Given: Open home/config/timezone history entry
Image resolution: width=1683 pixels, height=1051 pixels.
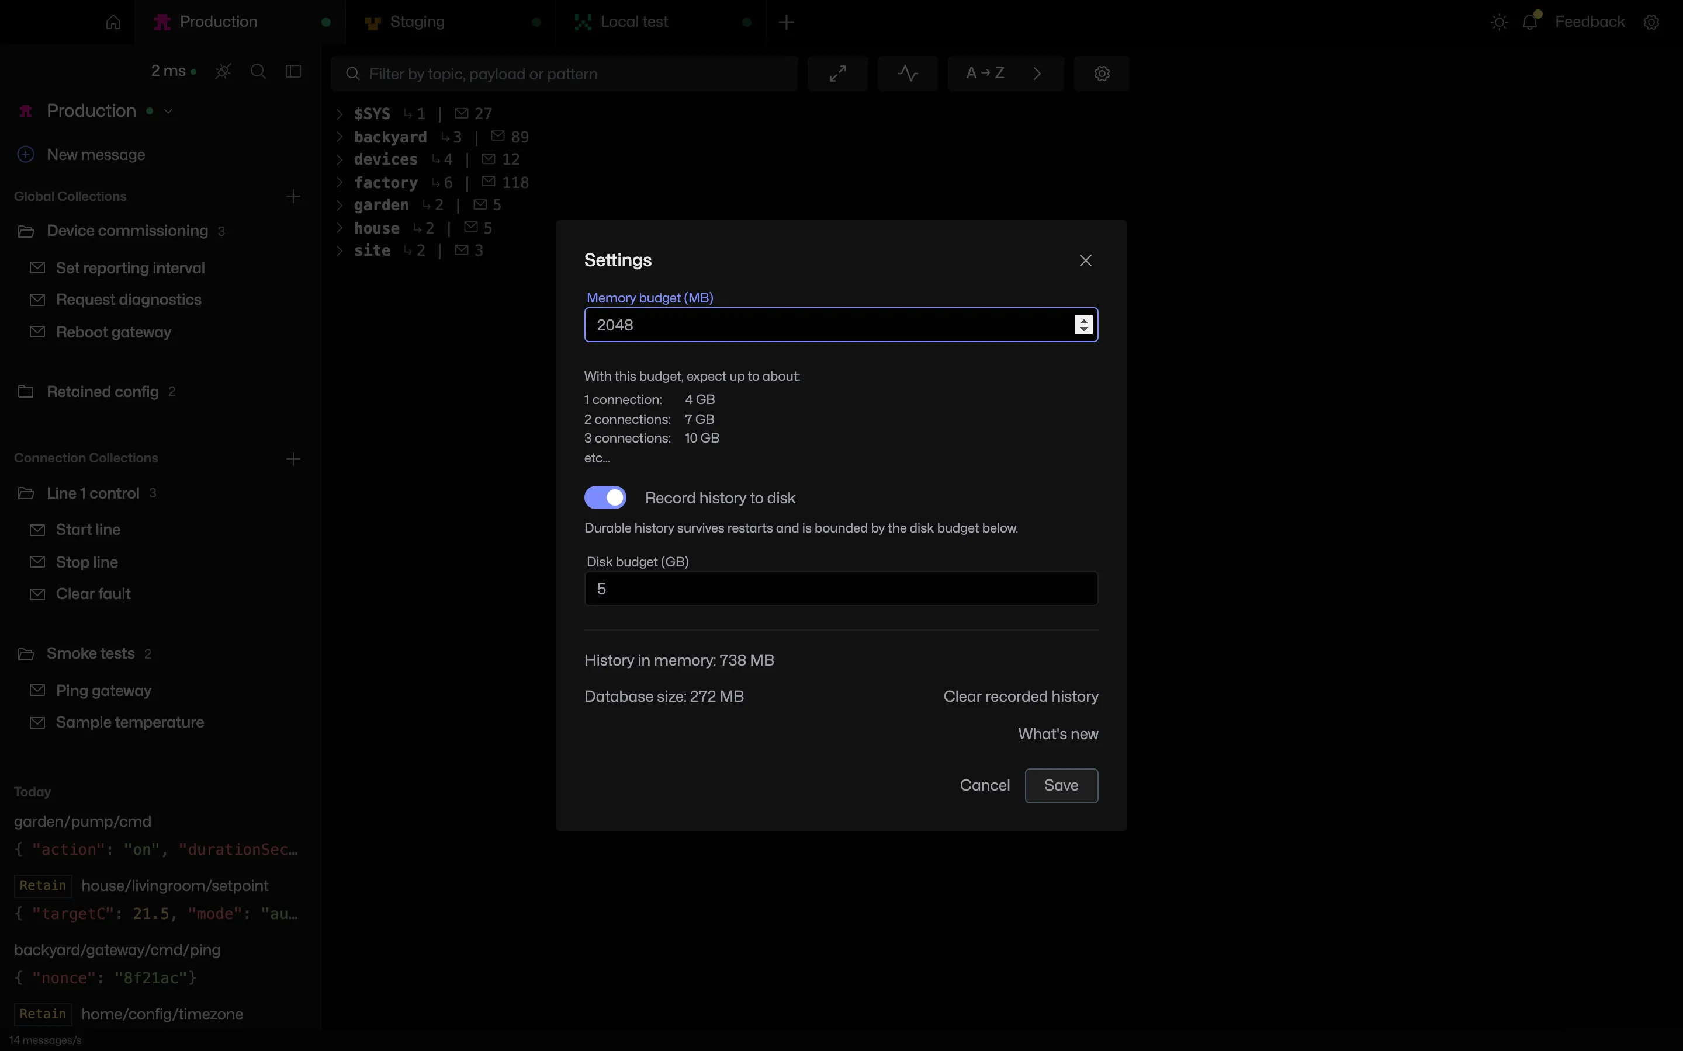Looking at the screenshot, I should [129, 1014].
